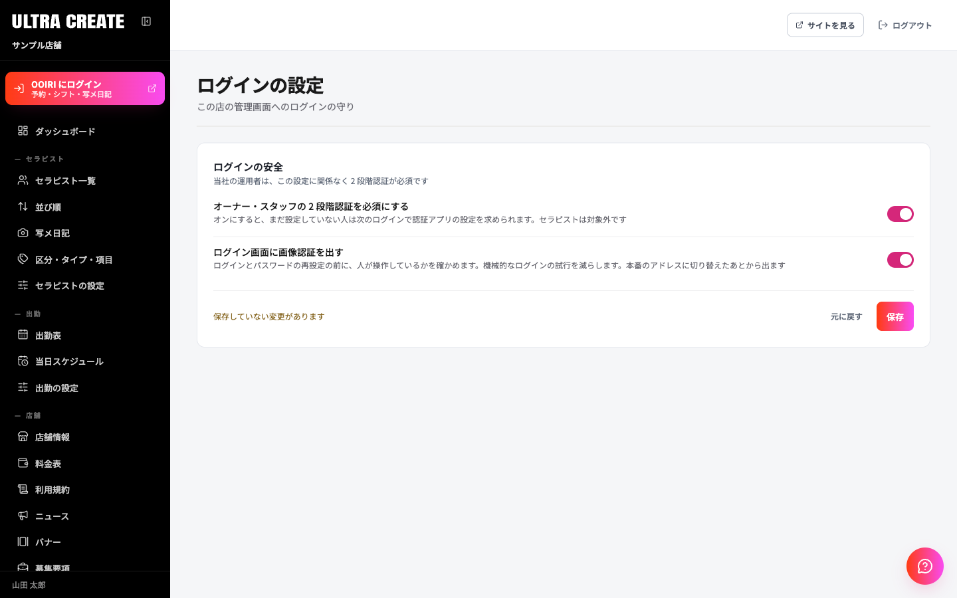The width and height of the screenshot is (957, 598).
Task: Click the ログインの設定 page heading
Action: [261, 86]
